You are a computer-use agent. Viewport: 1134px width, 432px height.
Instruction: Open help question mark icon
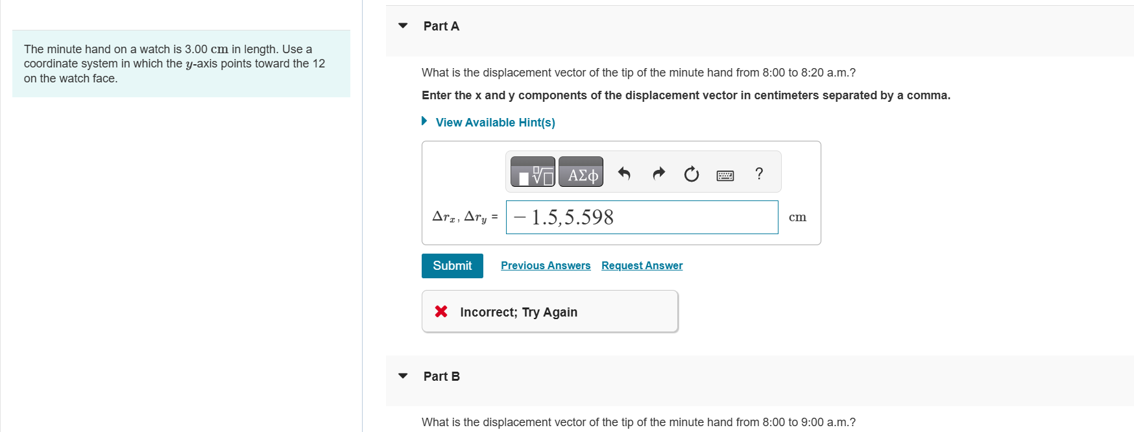click(759, 173)
